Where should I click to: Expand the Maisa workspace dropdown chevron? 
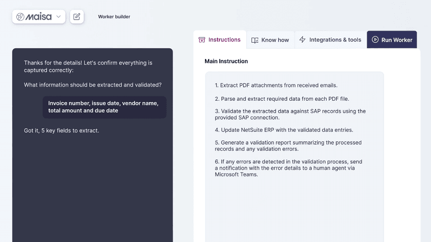click(58, 17)
